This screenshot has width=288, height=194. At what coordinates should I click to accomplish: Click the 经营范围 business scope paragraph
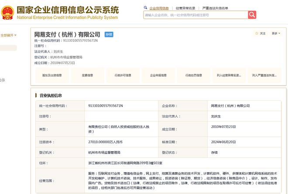182,181
